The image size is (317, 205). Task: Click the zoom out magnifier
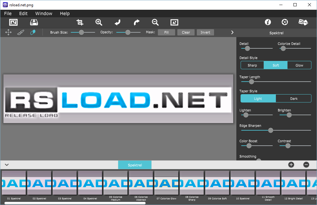click(155, 22)
